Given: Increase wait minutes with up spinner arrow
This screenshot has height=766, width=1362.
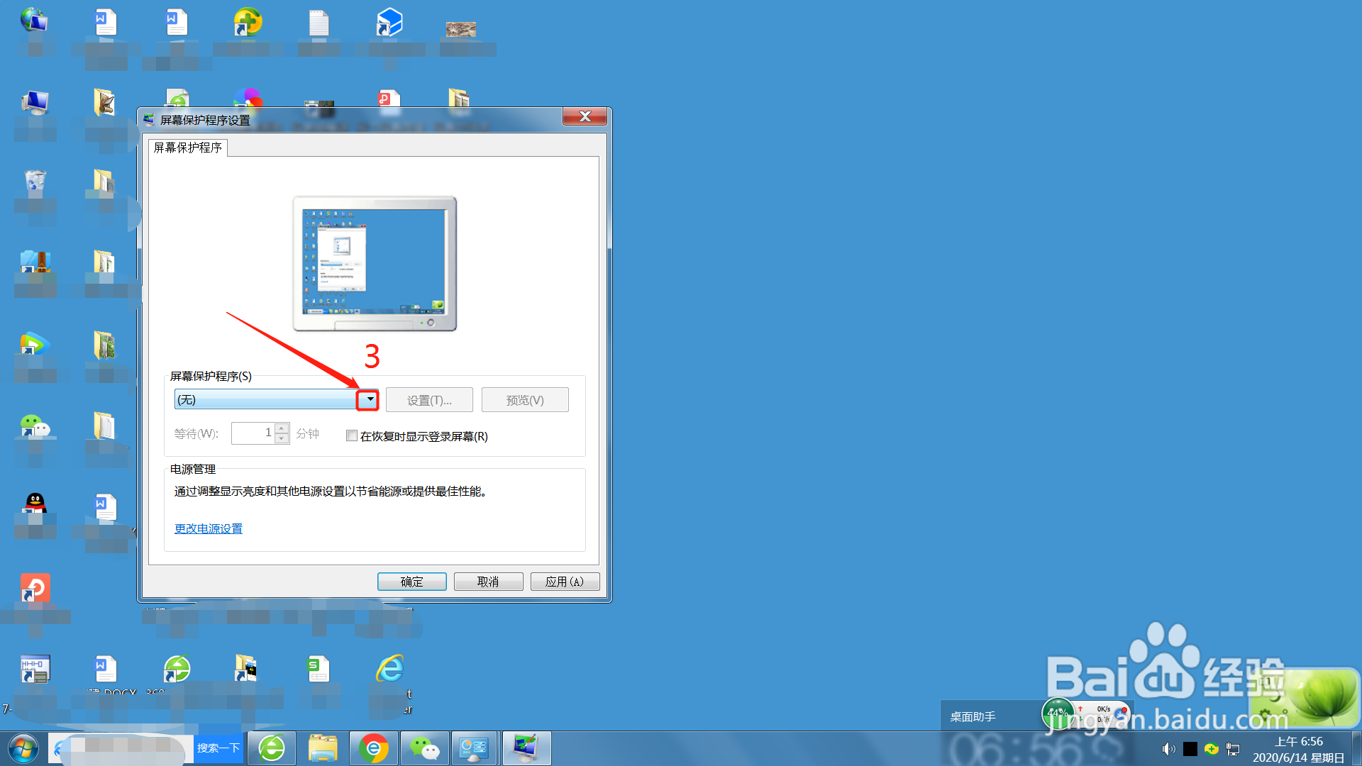Looking at the screenshot, I should [282, 428].
